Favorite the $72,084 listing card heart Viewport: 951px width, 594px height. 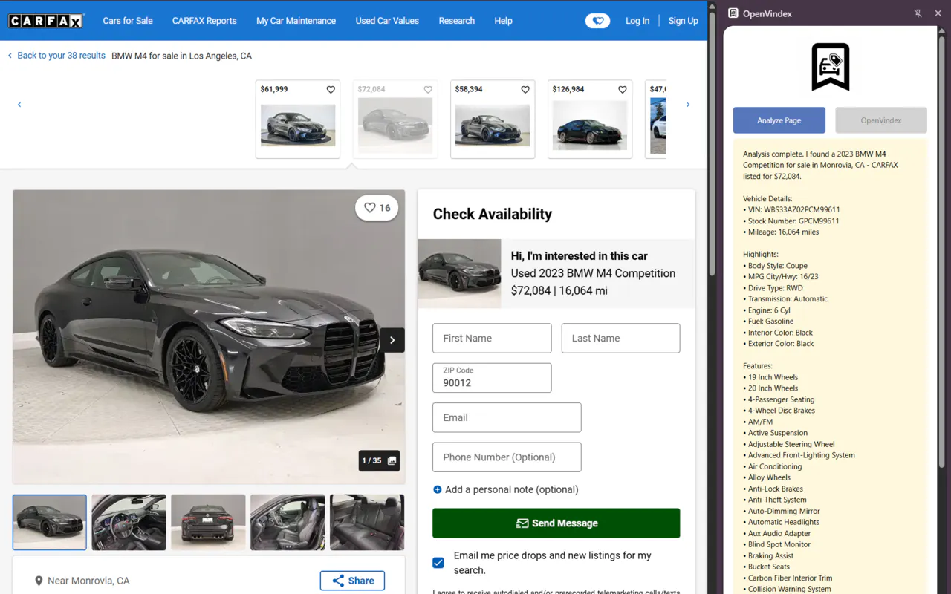(x=428, y=89)
